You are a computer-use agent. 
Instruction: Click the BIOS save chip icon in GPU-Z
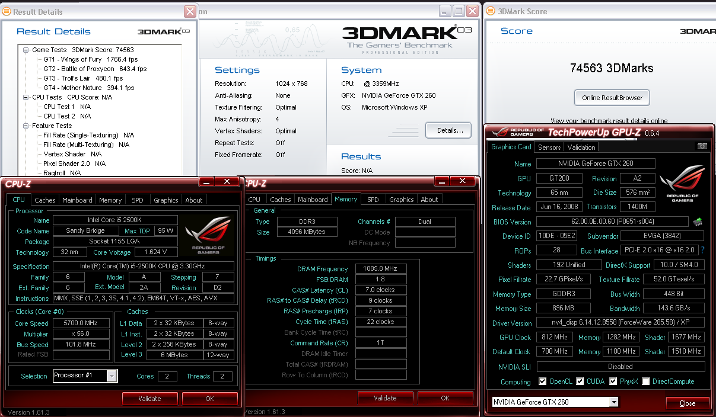point(698,222)
